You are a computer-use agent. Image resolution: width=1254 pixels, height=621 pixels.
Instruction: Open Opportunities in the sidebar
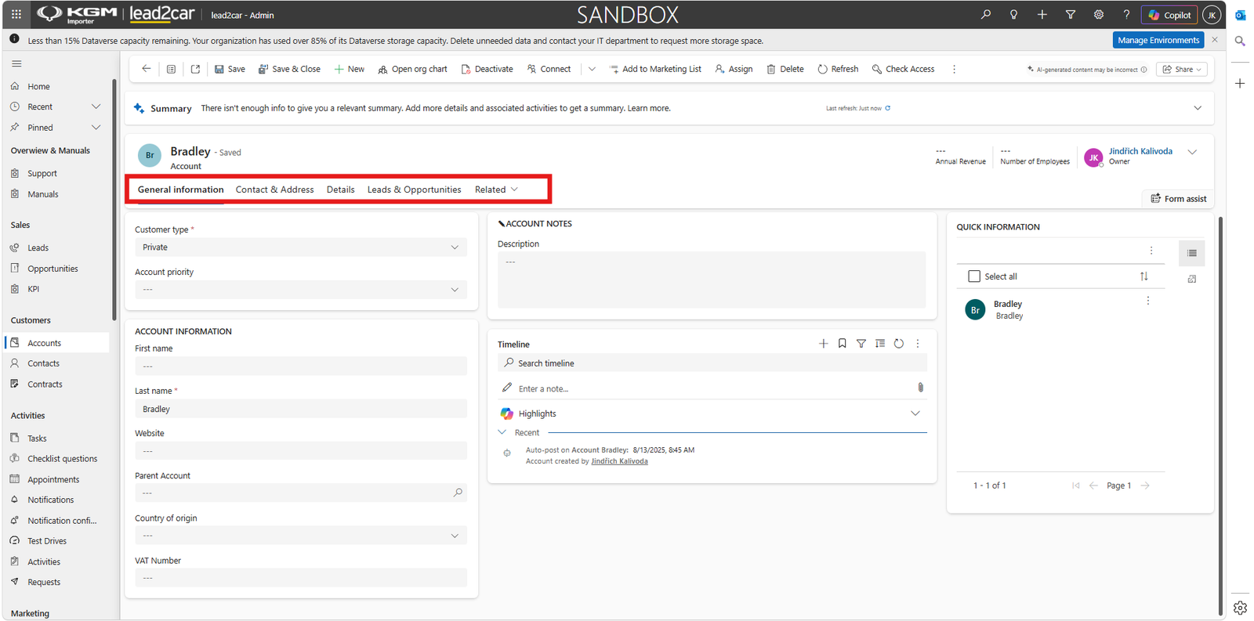53,269
